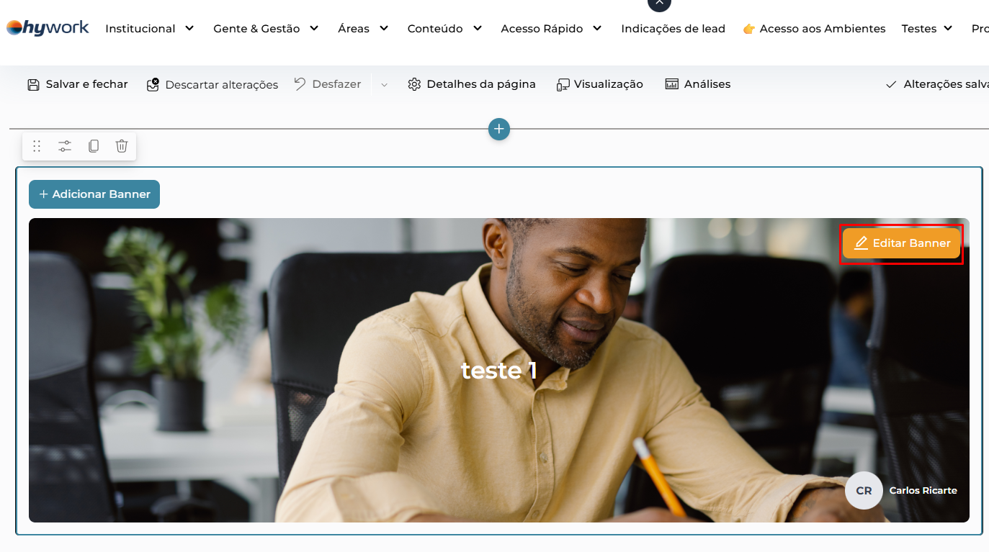Expand the Gente & Gestão menu
Viewport: 989px width, 552px height.
(x=266, y=29)
